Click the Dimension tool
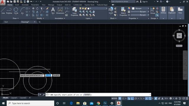This screenshot has width=189, height=106. (60, 11)
